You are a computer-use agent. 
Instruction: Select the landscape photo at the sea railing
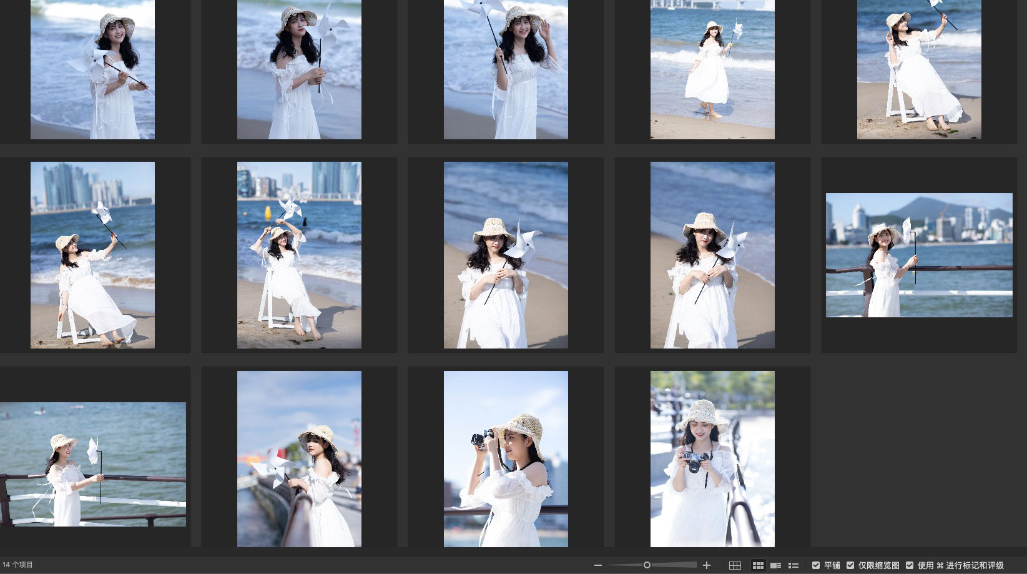[92, 464]
